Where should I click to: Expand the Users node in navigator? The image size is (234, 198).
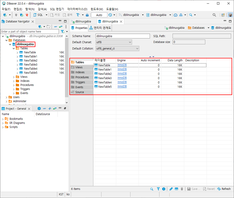click(x=6, y=97)
